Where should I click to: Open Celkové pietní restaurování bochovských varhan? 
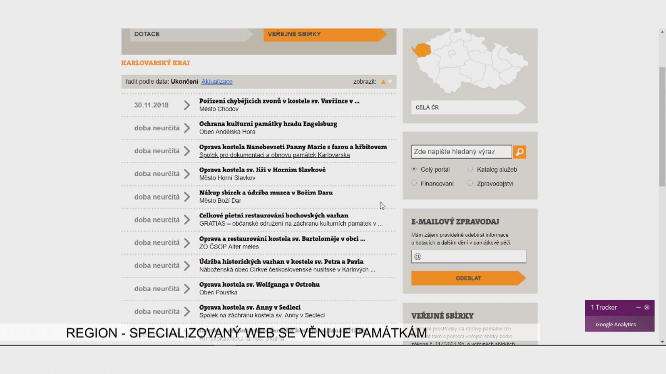pos(274,216)
